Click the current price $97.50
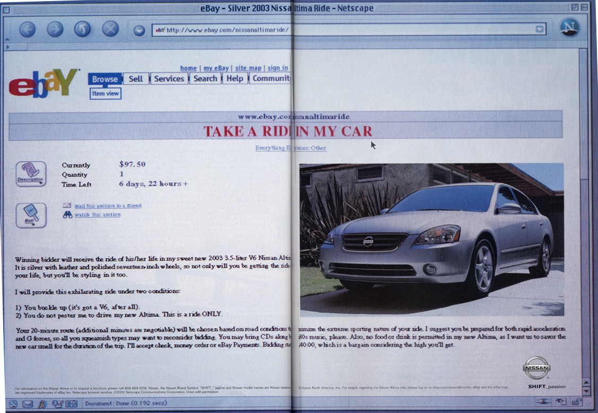The image size is (598, 413). pos(132,164)
